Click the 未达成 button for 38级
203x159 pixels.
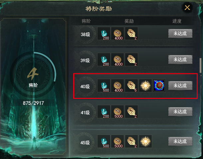coord(180,33)
